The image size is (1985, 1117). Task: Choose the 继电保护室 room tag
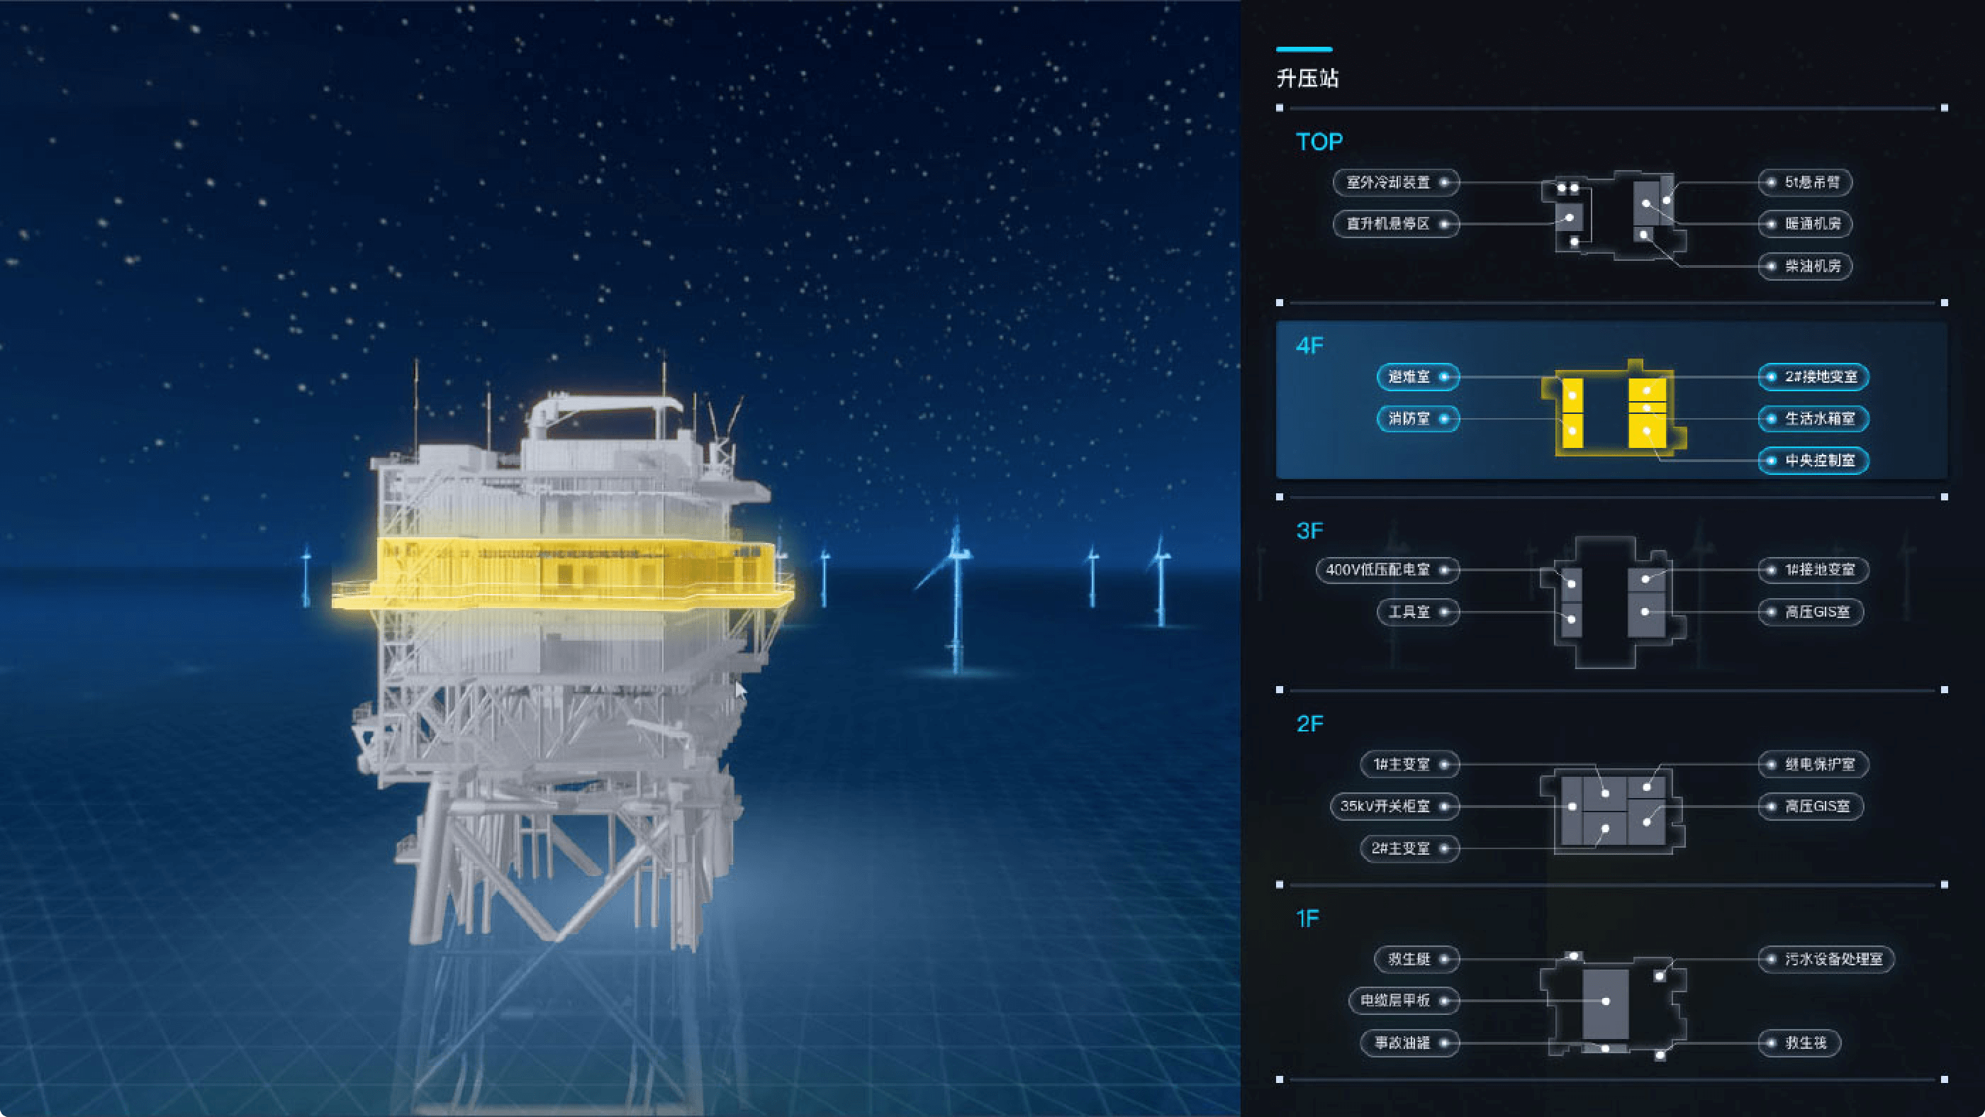tap(1813, 765)
